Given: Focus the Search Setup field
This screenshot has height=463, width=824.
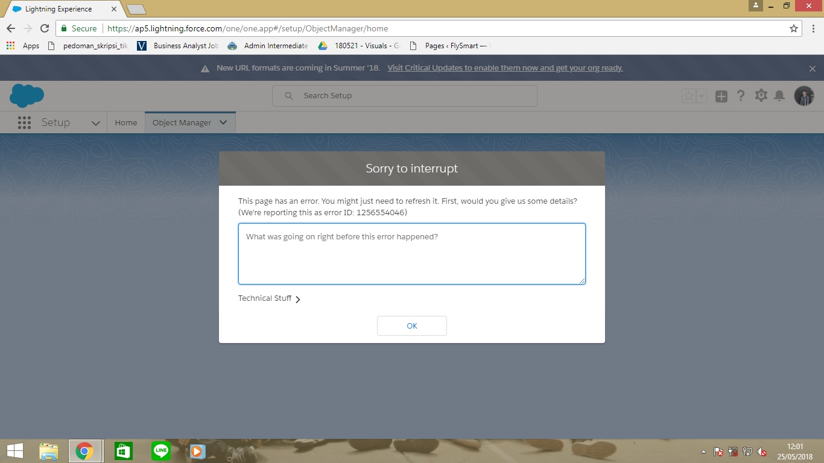Looking at the screenshot, I should tap(404, 96).
